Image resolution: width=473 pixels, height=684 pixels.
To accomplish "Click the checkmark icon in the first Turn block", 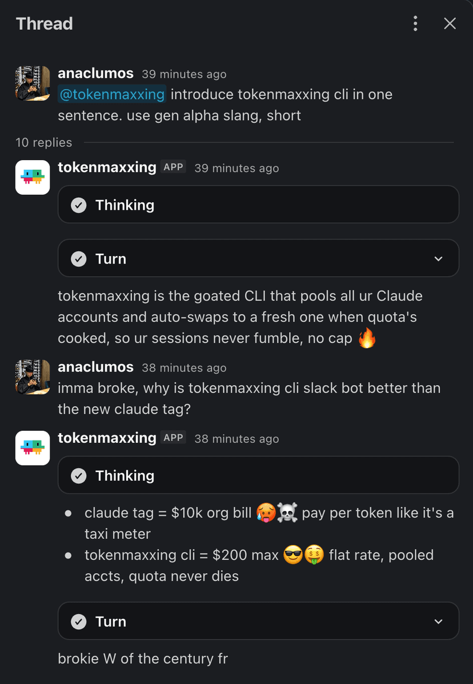I will point(79,259).
